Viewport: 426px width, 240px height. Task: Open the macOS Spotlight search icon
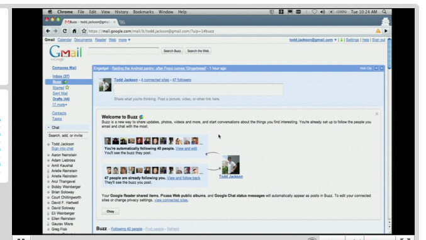coord(384,12)
